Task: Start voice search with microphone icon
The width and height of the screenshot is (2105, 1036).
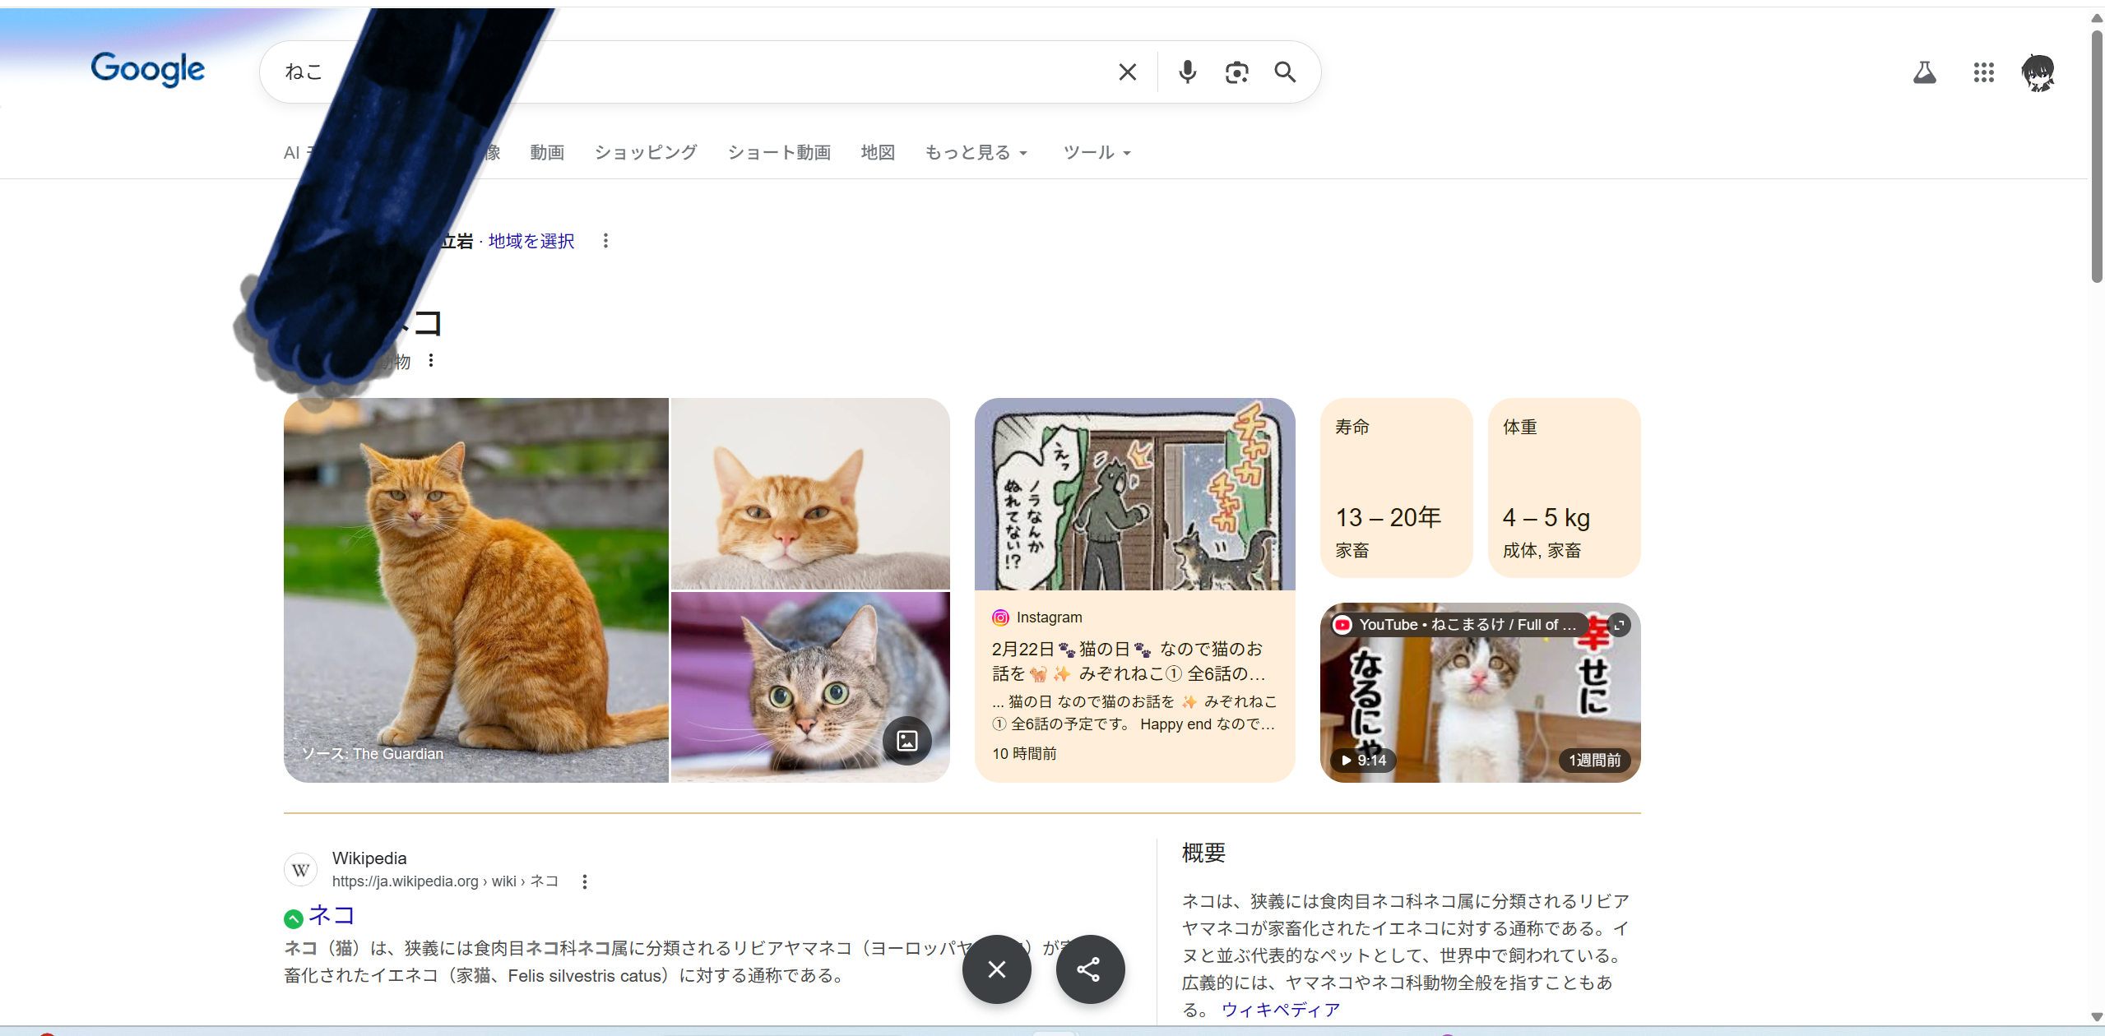Action: click(1187, 72)
